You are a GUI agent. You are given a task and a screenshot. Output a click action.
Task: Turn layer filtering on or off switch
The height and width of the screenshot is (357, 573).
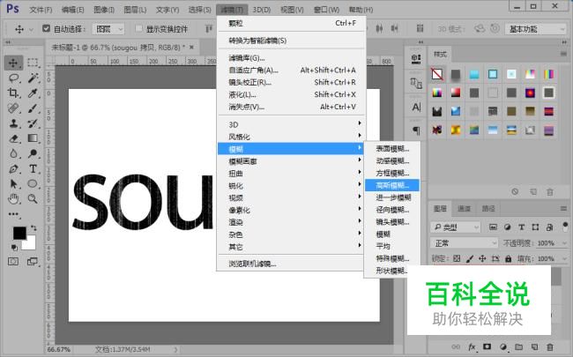[565, 227]
